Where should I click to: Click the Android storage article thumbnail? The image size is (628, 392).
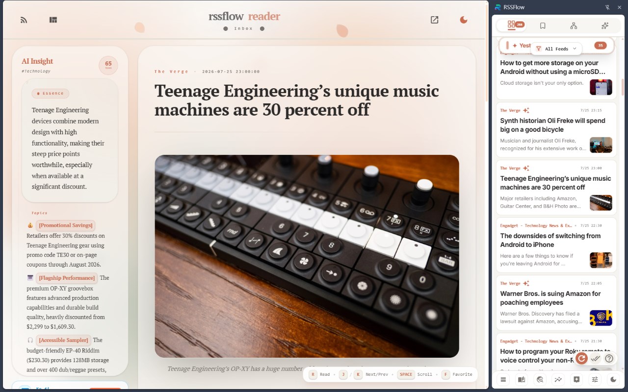pyautogui.click(x=601, y=87)
